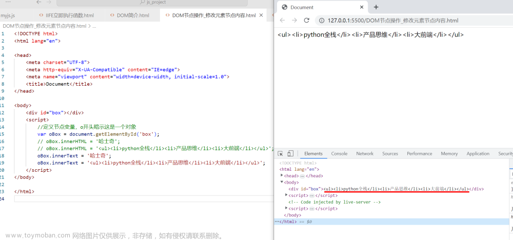Viewport: 513px width, 240px height.
Task: Open the DevTools Elements tab
Action: pyautogui.click(x=313, y=154)
